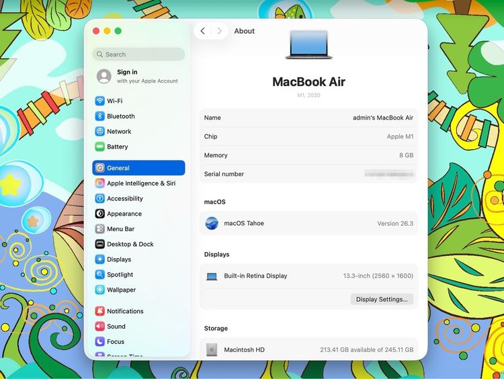Click the Wi-Fi icon in sidebar
The width and height of the screenshot is (504, 379).
pos(100,101)
